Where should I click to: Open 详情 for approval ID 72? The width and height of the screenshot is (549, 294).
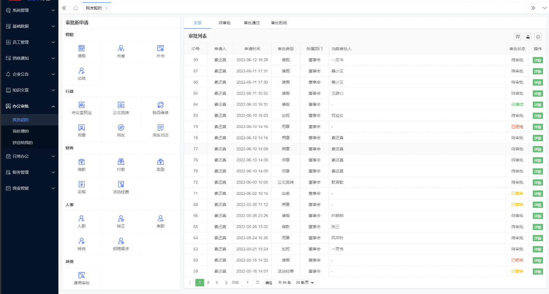(537, 182)
